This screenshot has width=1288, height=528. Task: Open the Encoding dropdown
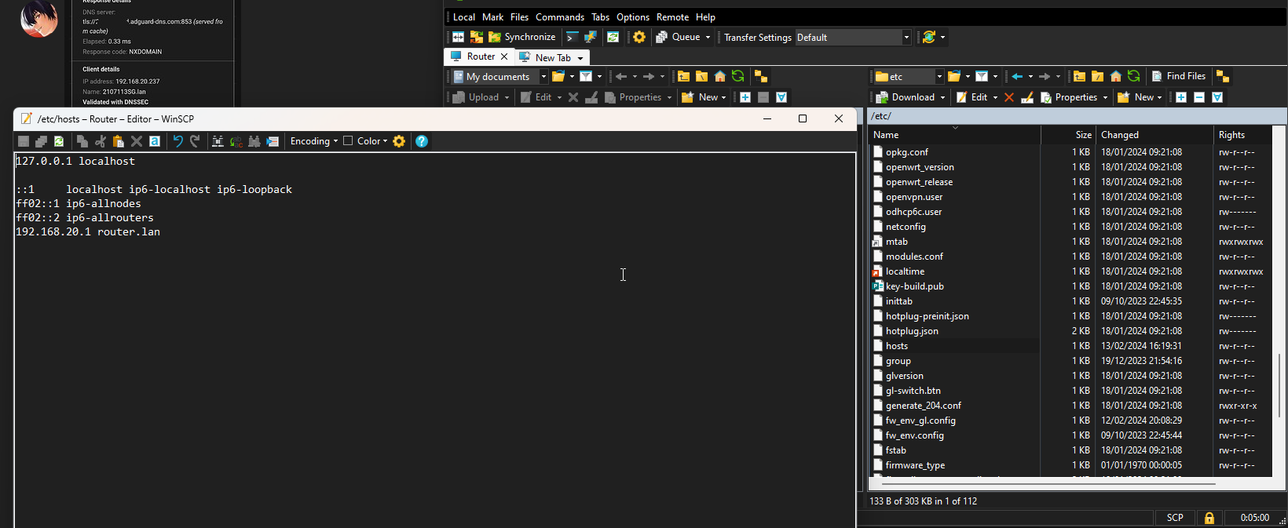(x=313, y=141)
